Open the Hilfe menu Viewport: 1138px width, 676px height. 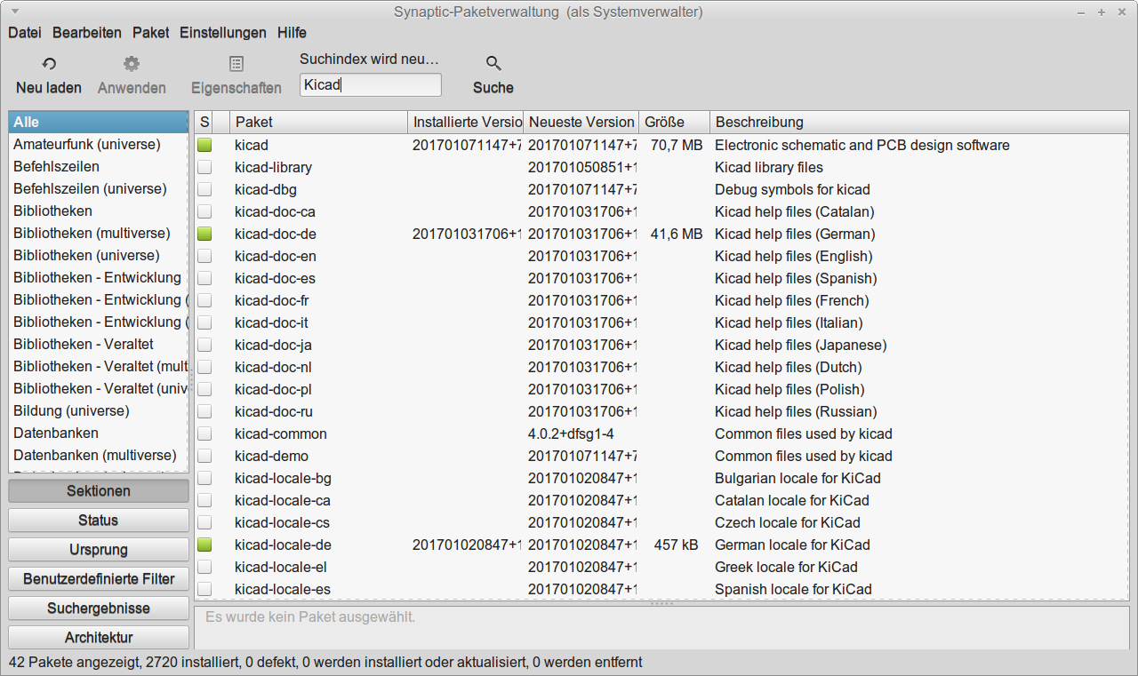coord(292,33)
